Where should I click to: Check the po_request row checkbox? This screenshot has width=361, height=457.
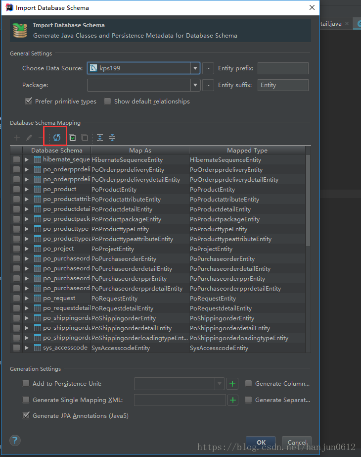click(x=17, y=298)
